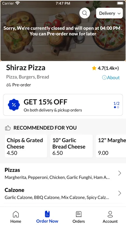Tap the search magnifier icon
This screenshot has height=225, width=126.
pos(85,13)
